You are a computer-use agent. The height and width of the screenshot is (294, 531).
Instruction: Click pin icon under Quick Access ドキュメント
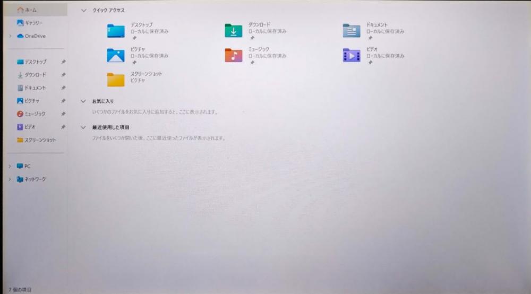point(370,38)
